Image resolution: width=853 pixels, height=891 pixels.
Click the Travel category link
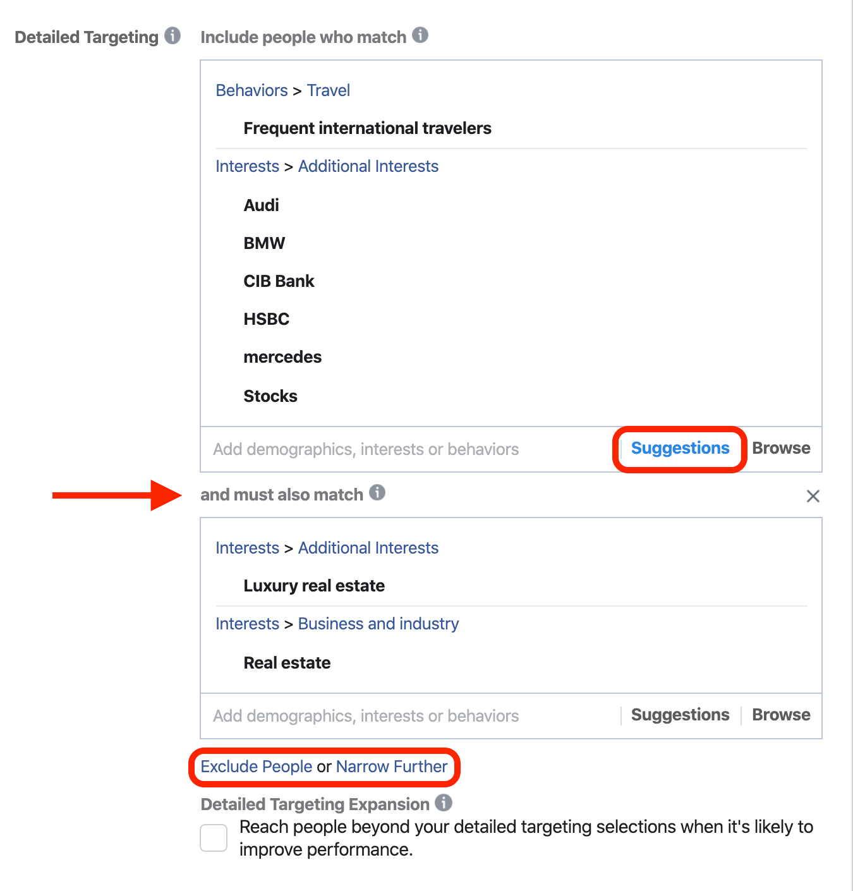point(329,90)
